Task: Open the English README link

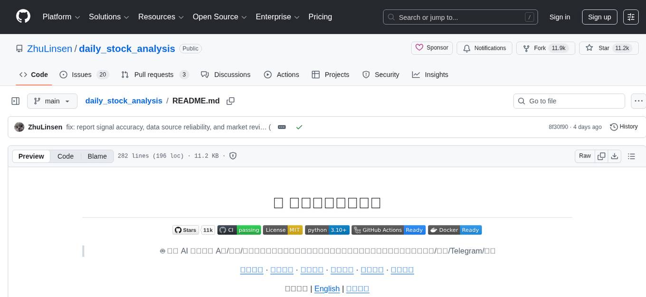Action: coord(327,288)
